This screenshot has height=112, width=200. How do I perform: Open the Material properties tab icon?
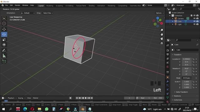[x=167, y=102]
